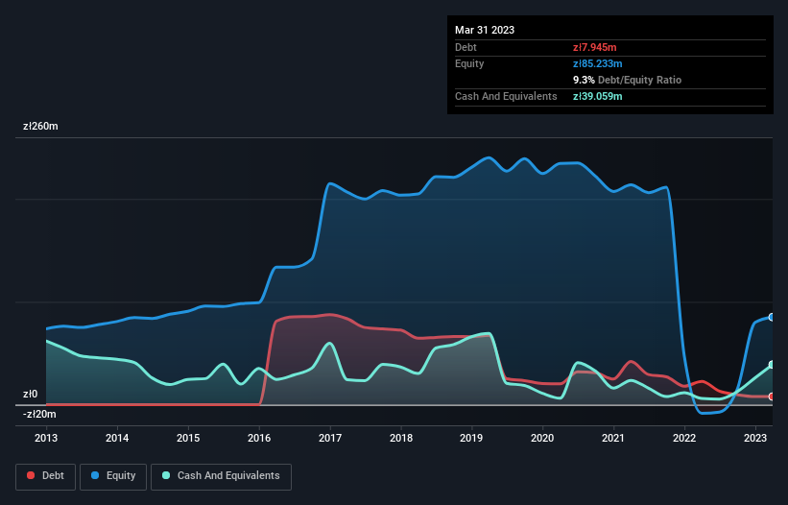Image resolution: width=788 pixels, height=505 pixels.
Task: Click the 2020 x-axis label
Action: coord(542,438)
